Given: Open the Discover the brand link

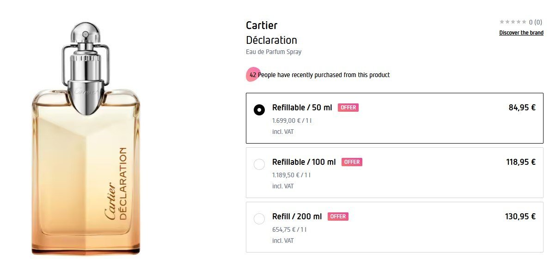Looking at the screenshot, I should (x=521, y=33).
